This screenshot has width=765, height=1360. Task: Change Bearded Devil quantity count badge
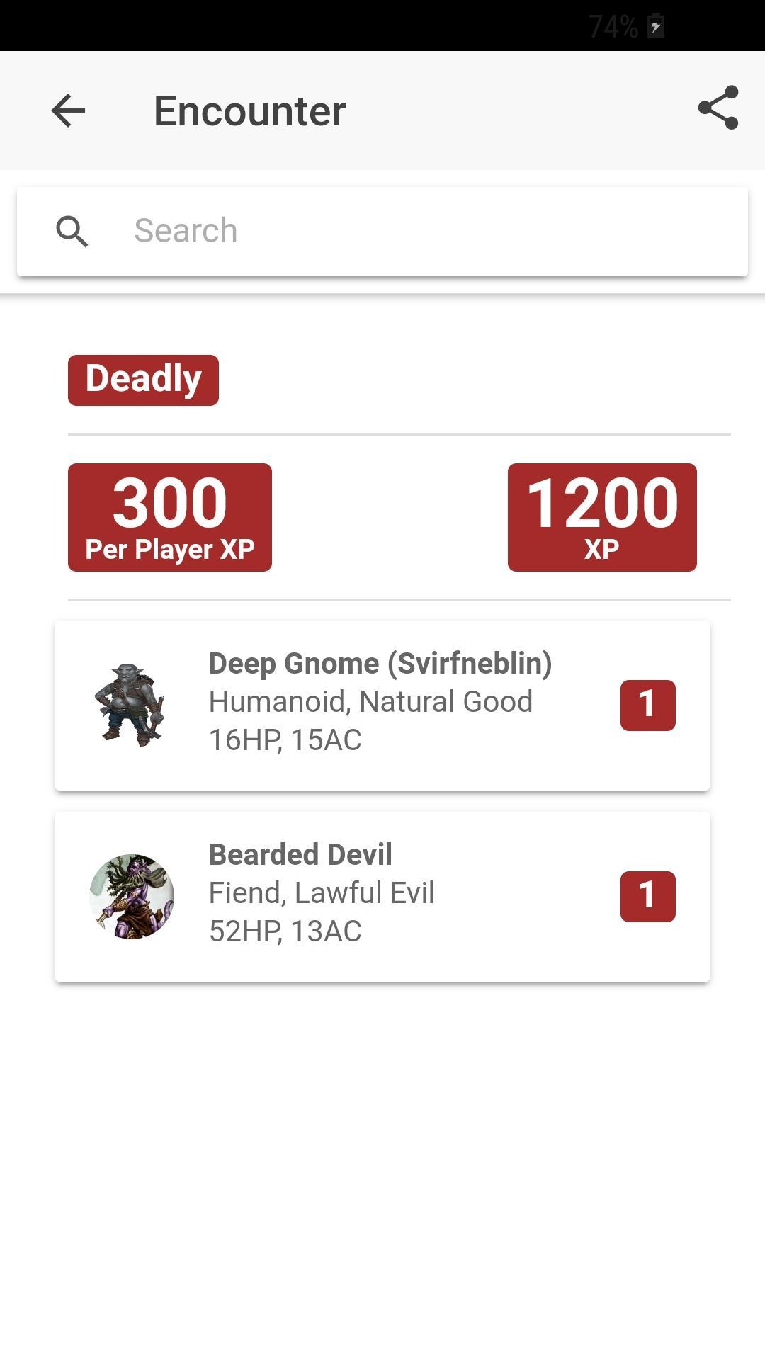click(x=647, y=896)
